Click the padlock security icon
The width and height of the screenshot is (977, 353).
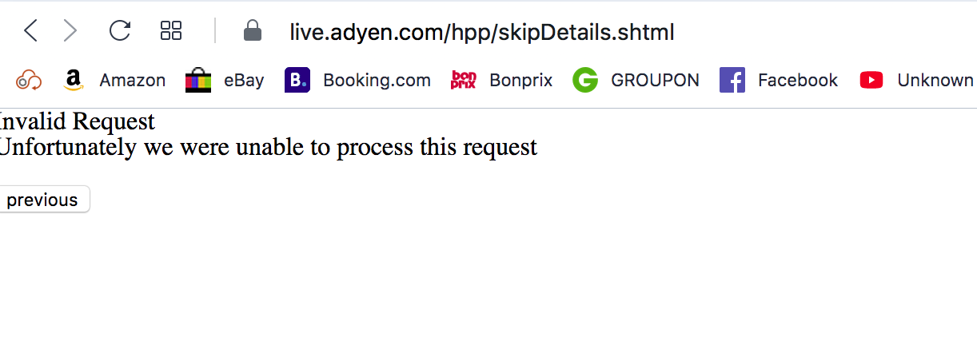(252, 31)
